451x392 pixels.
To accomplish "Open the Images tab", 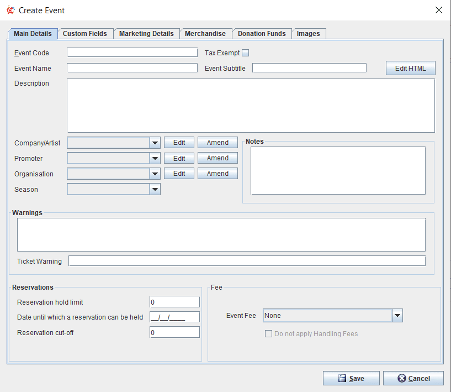I will coord(308,34).
